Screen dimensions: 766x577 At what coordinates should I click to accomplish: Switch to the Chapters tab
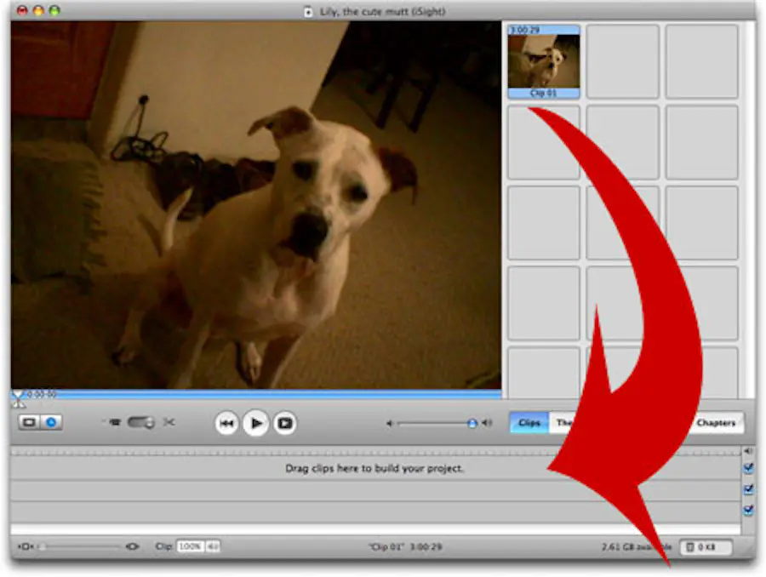(717, 422)
